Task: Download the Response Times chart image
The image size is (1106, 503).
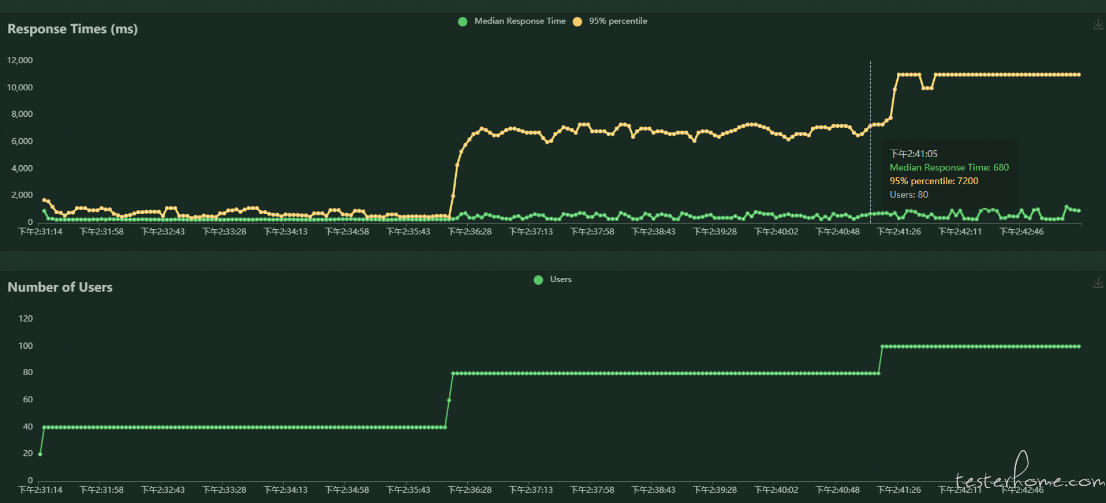Action: (1098, 25)
